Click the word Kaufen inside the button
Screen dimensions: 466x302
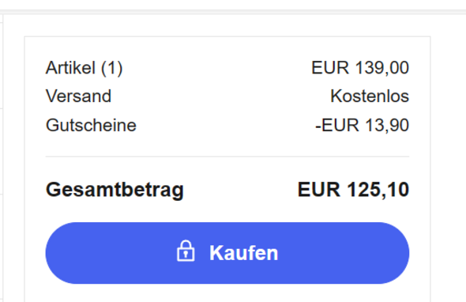tap(244, 253)
